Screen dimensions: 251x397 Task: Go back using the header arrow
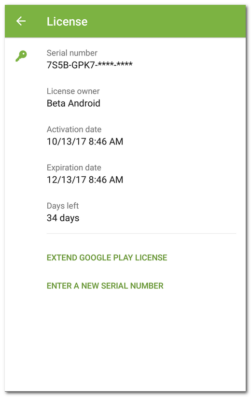click(21, 21)
